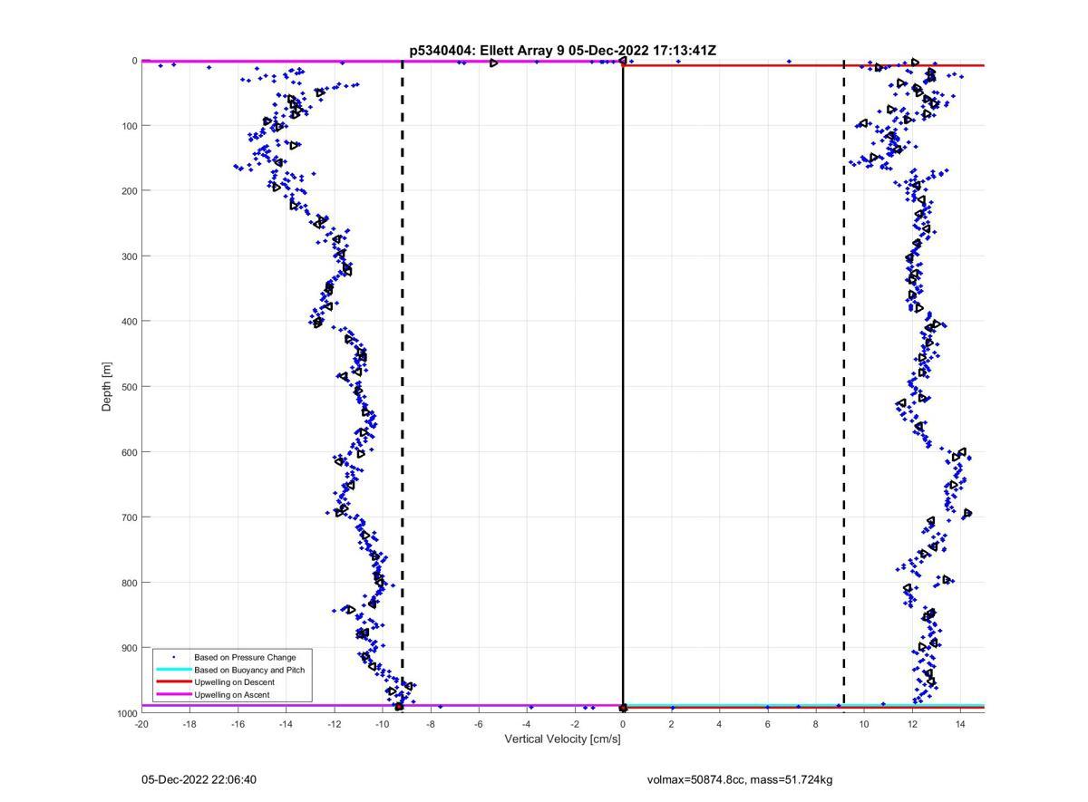1088x802 pixels.
Task: Click velocity axis tick label "2"
Action: 671,724
